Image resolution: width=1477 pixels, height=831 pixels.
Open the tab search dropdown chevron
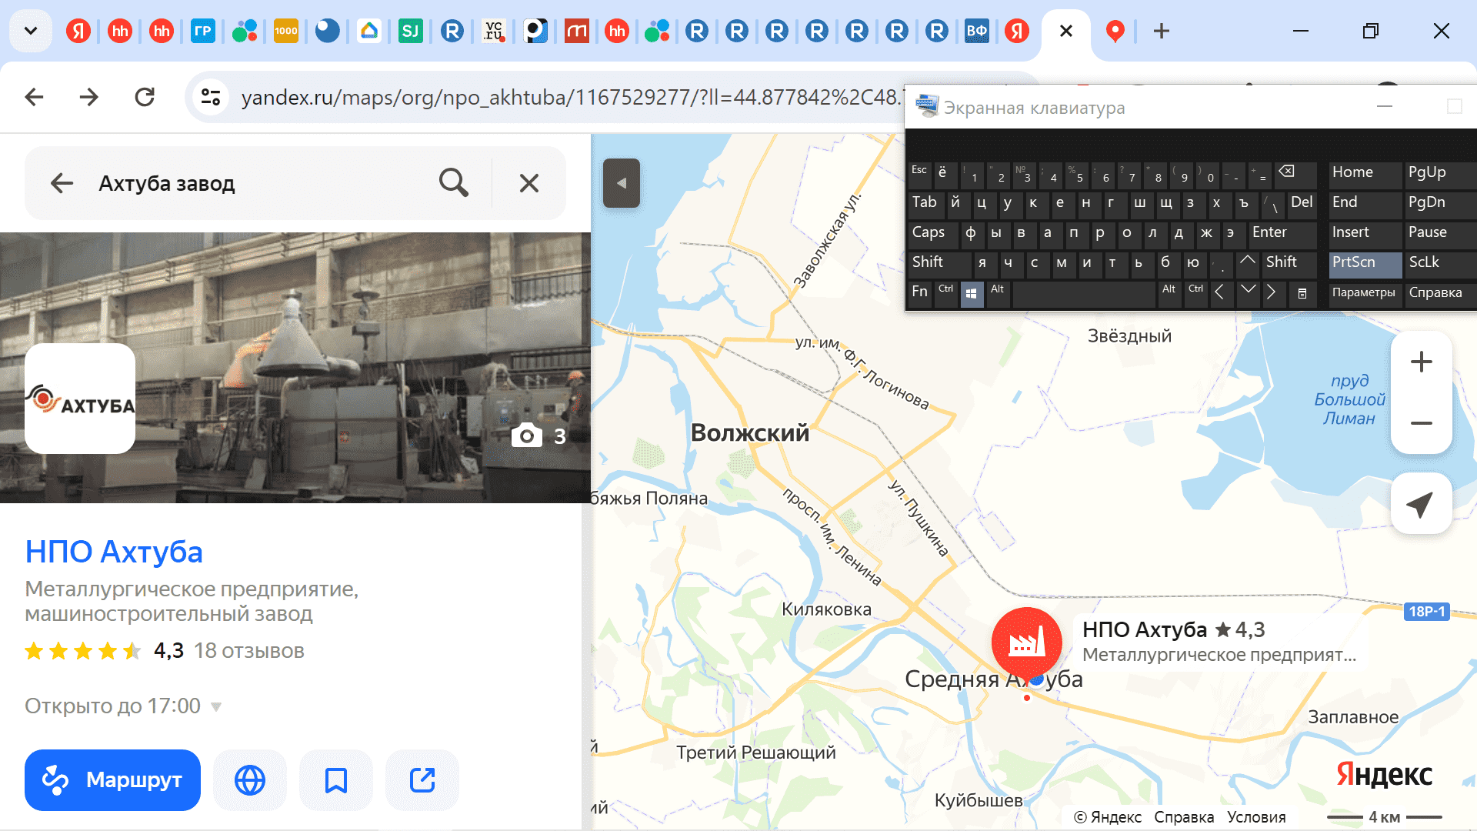31,31
